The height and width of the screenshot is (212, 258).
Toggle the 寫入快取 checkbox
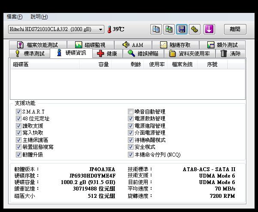click(x=18, y=133)
